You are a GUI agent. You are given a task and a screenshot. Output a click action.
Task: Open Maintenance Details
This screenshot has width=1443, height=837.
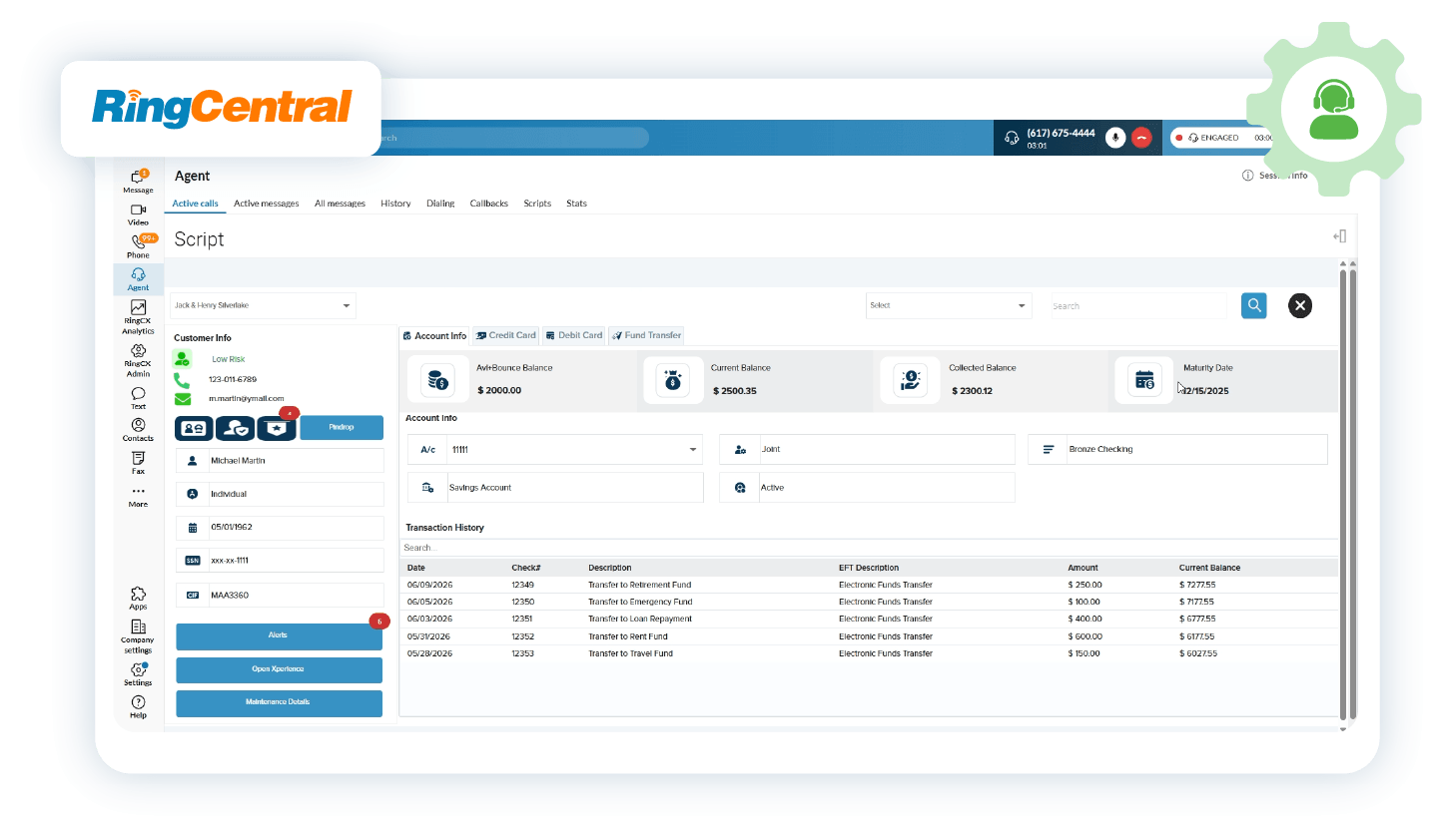[x=279, y=702]
